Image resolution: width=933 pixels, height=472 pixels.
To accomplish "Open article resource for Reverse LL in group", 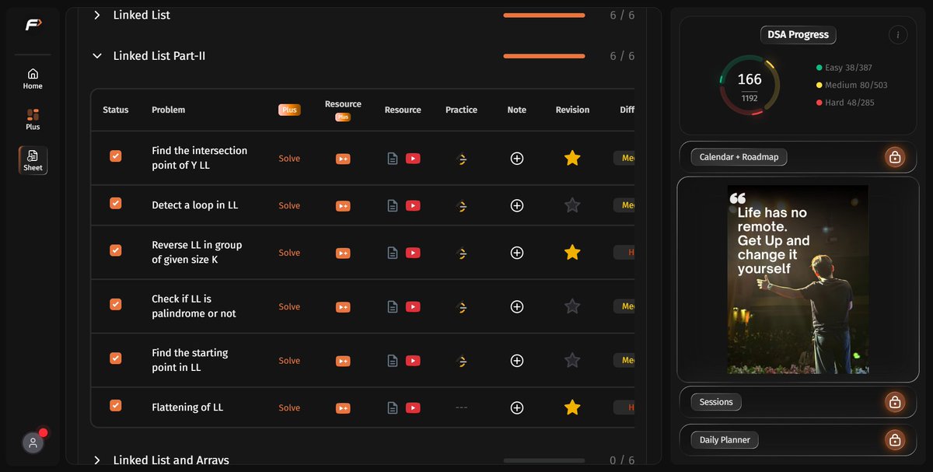I will pyautogui.click(x=393, y=253).
